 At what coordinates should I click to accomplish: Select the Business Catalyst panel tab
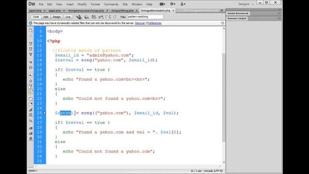(x=237, y=18)
